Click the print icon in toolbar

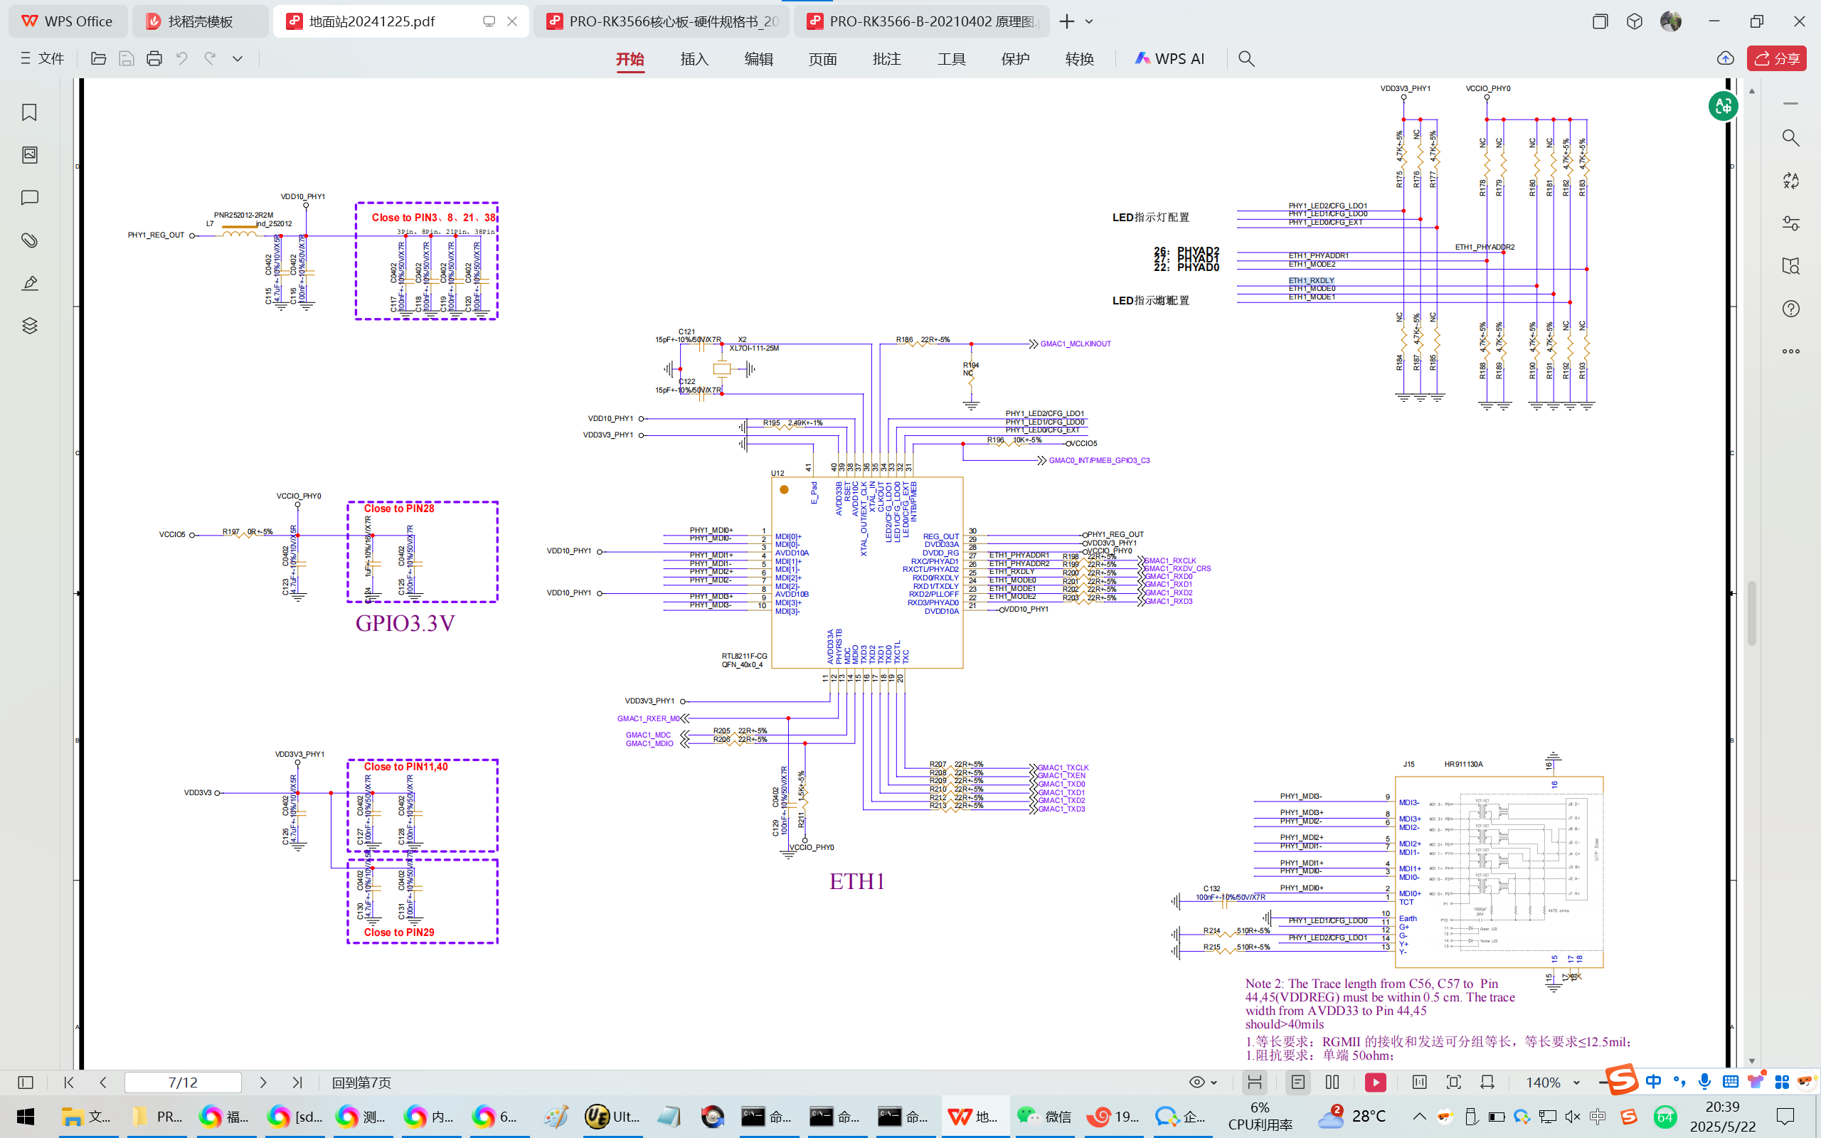click(154, 59)
